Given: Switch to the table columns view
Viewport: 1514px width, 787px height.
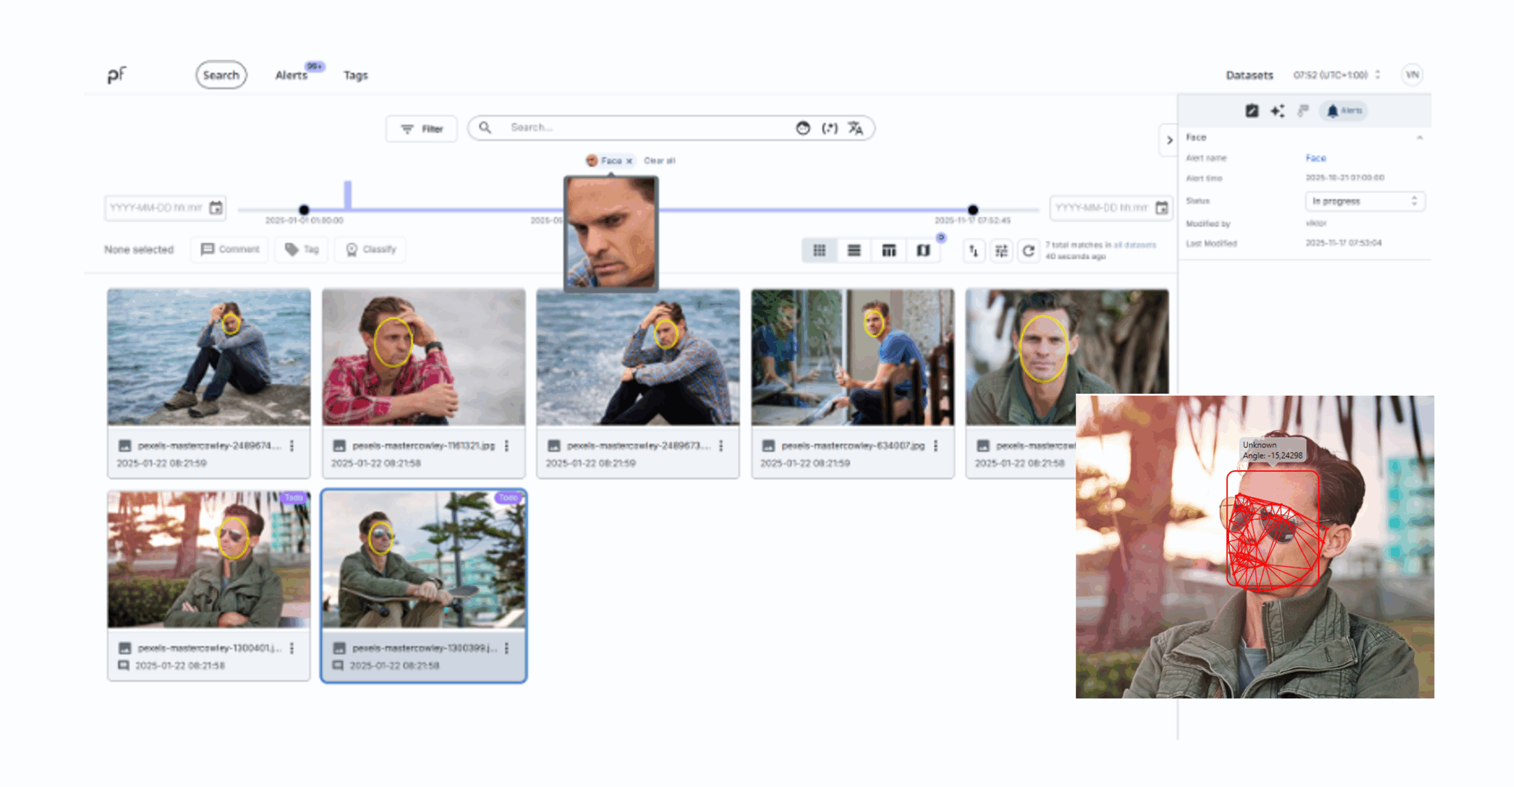Looking at the screenshot, I should (888, 251).
